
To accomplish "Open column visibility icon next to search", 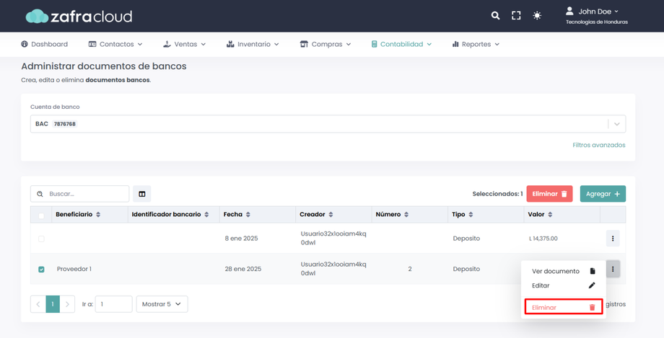I will [142, 194].
